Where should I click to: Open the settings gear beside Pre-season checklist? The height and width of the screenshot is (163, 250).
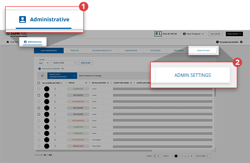pyautogui.click(x=241, y=42)
